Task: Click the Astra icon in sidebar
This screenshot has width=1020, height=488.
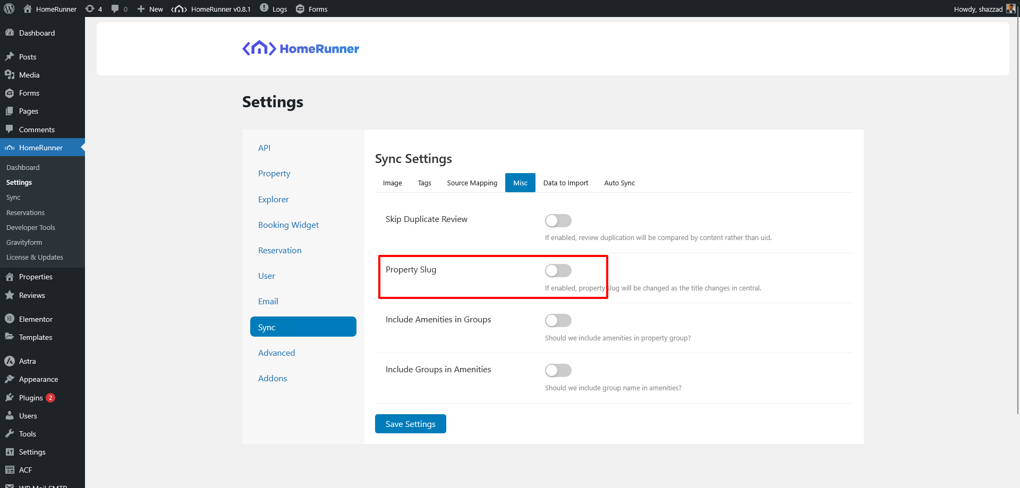Action: [x=10, y=361]
